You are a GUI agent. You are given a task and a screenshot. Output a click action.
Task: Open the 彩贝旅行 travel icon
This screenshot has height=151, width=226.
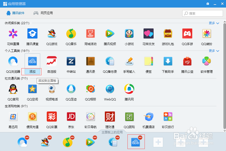[168, 117]
